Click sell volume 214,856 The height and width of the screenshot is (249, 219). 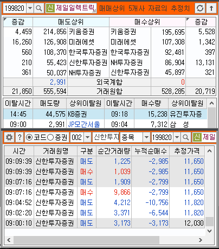pyautogui.click(x=55, y=32)
